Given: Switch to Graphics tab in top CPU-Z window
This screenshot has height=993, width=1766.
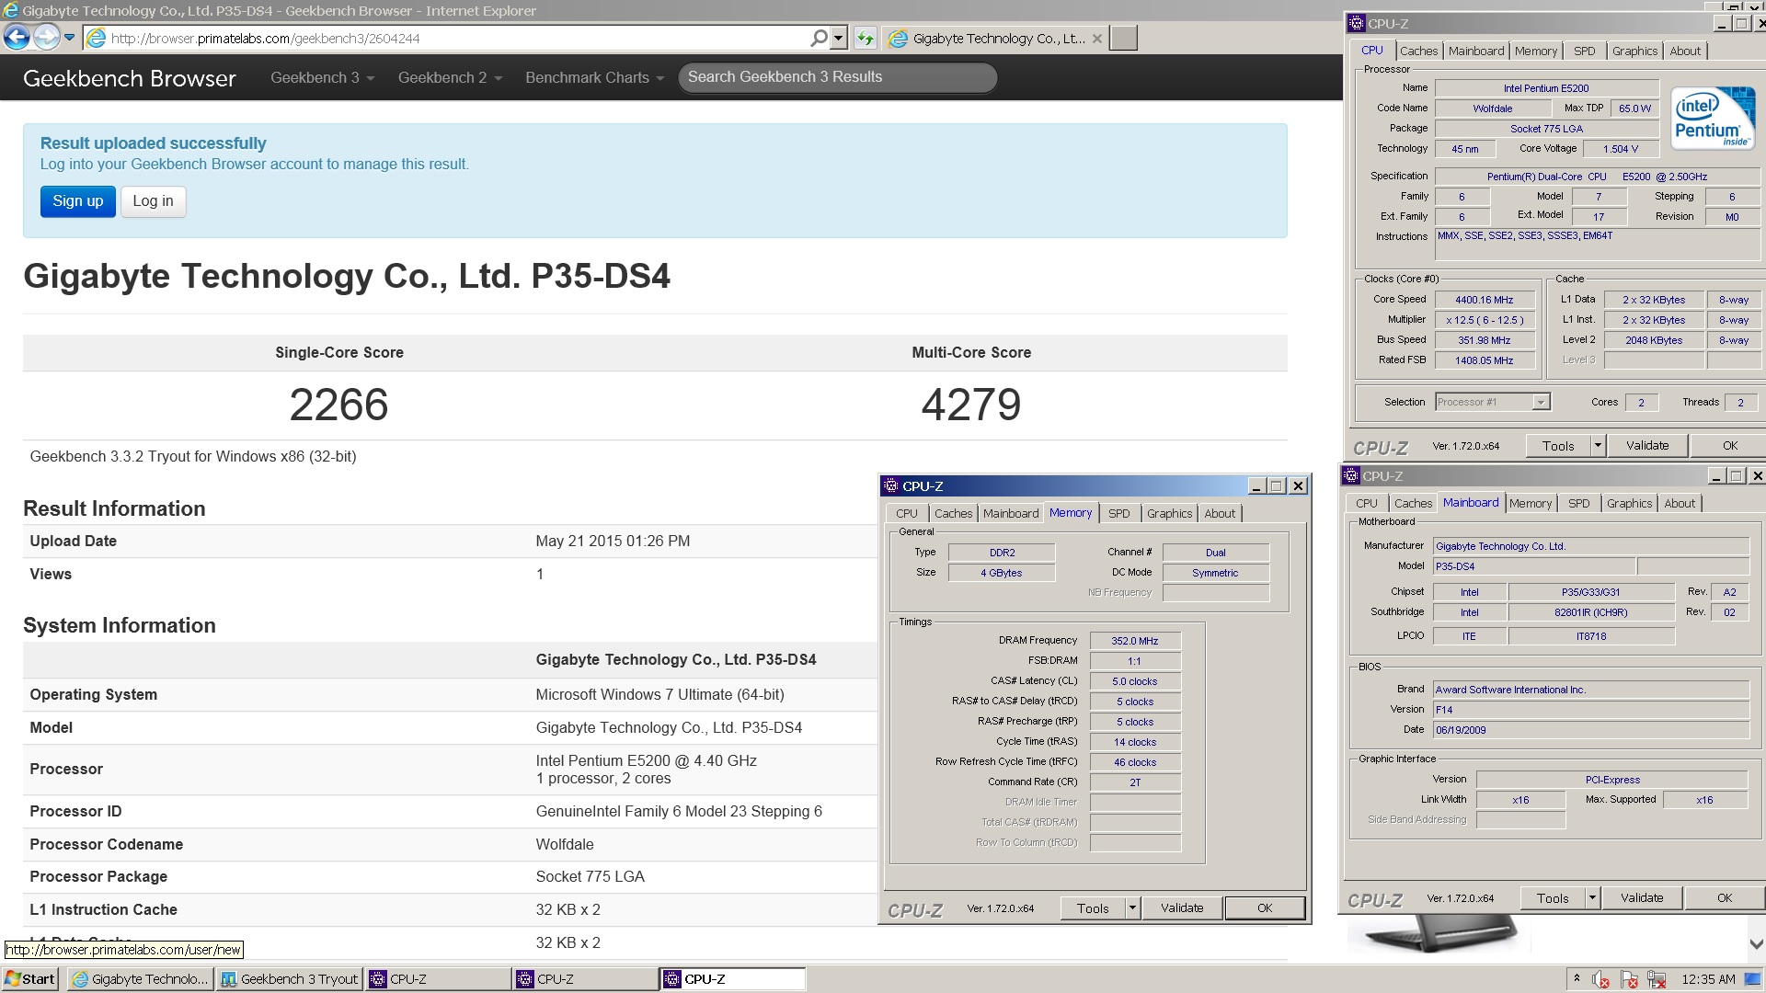Looking at the screenshot, I should 1634,51.
